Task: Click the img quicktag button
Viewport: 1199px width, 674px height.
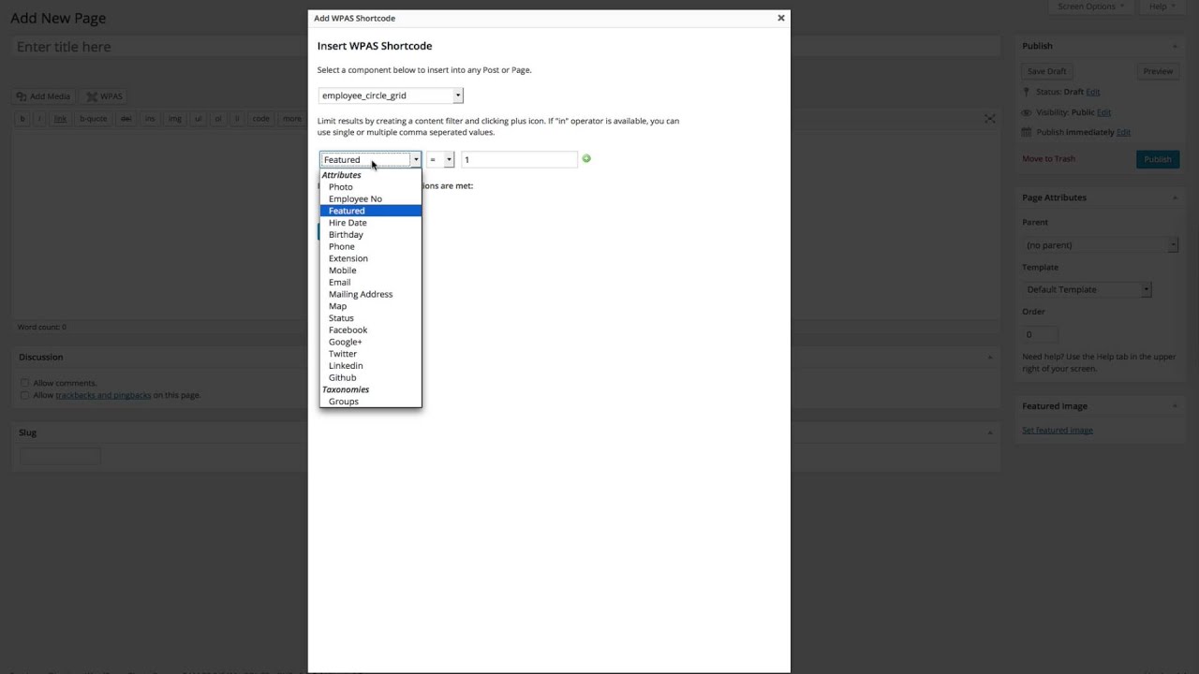Action: coord(174,119)
